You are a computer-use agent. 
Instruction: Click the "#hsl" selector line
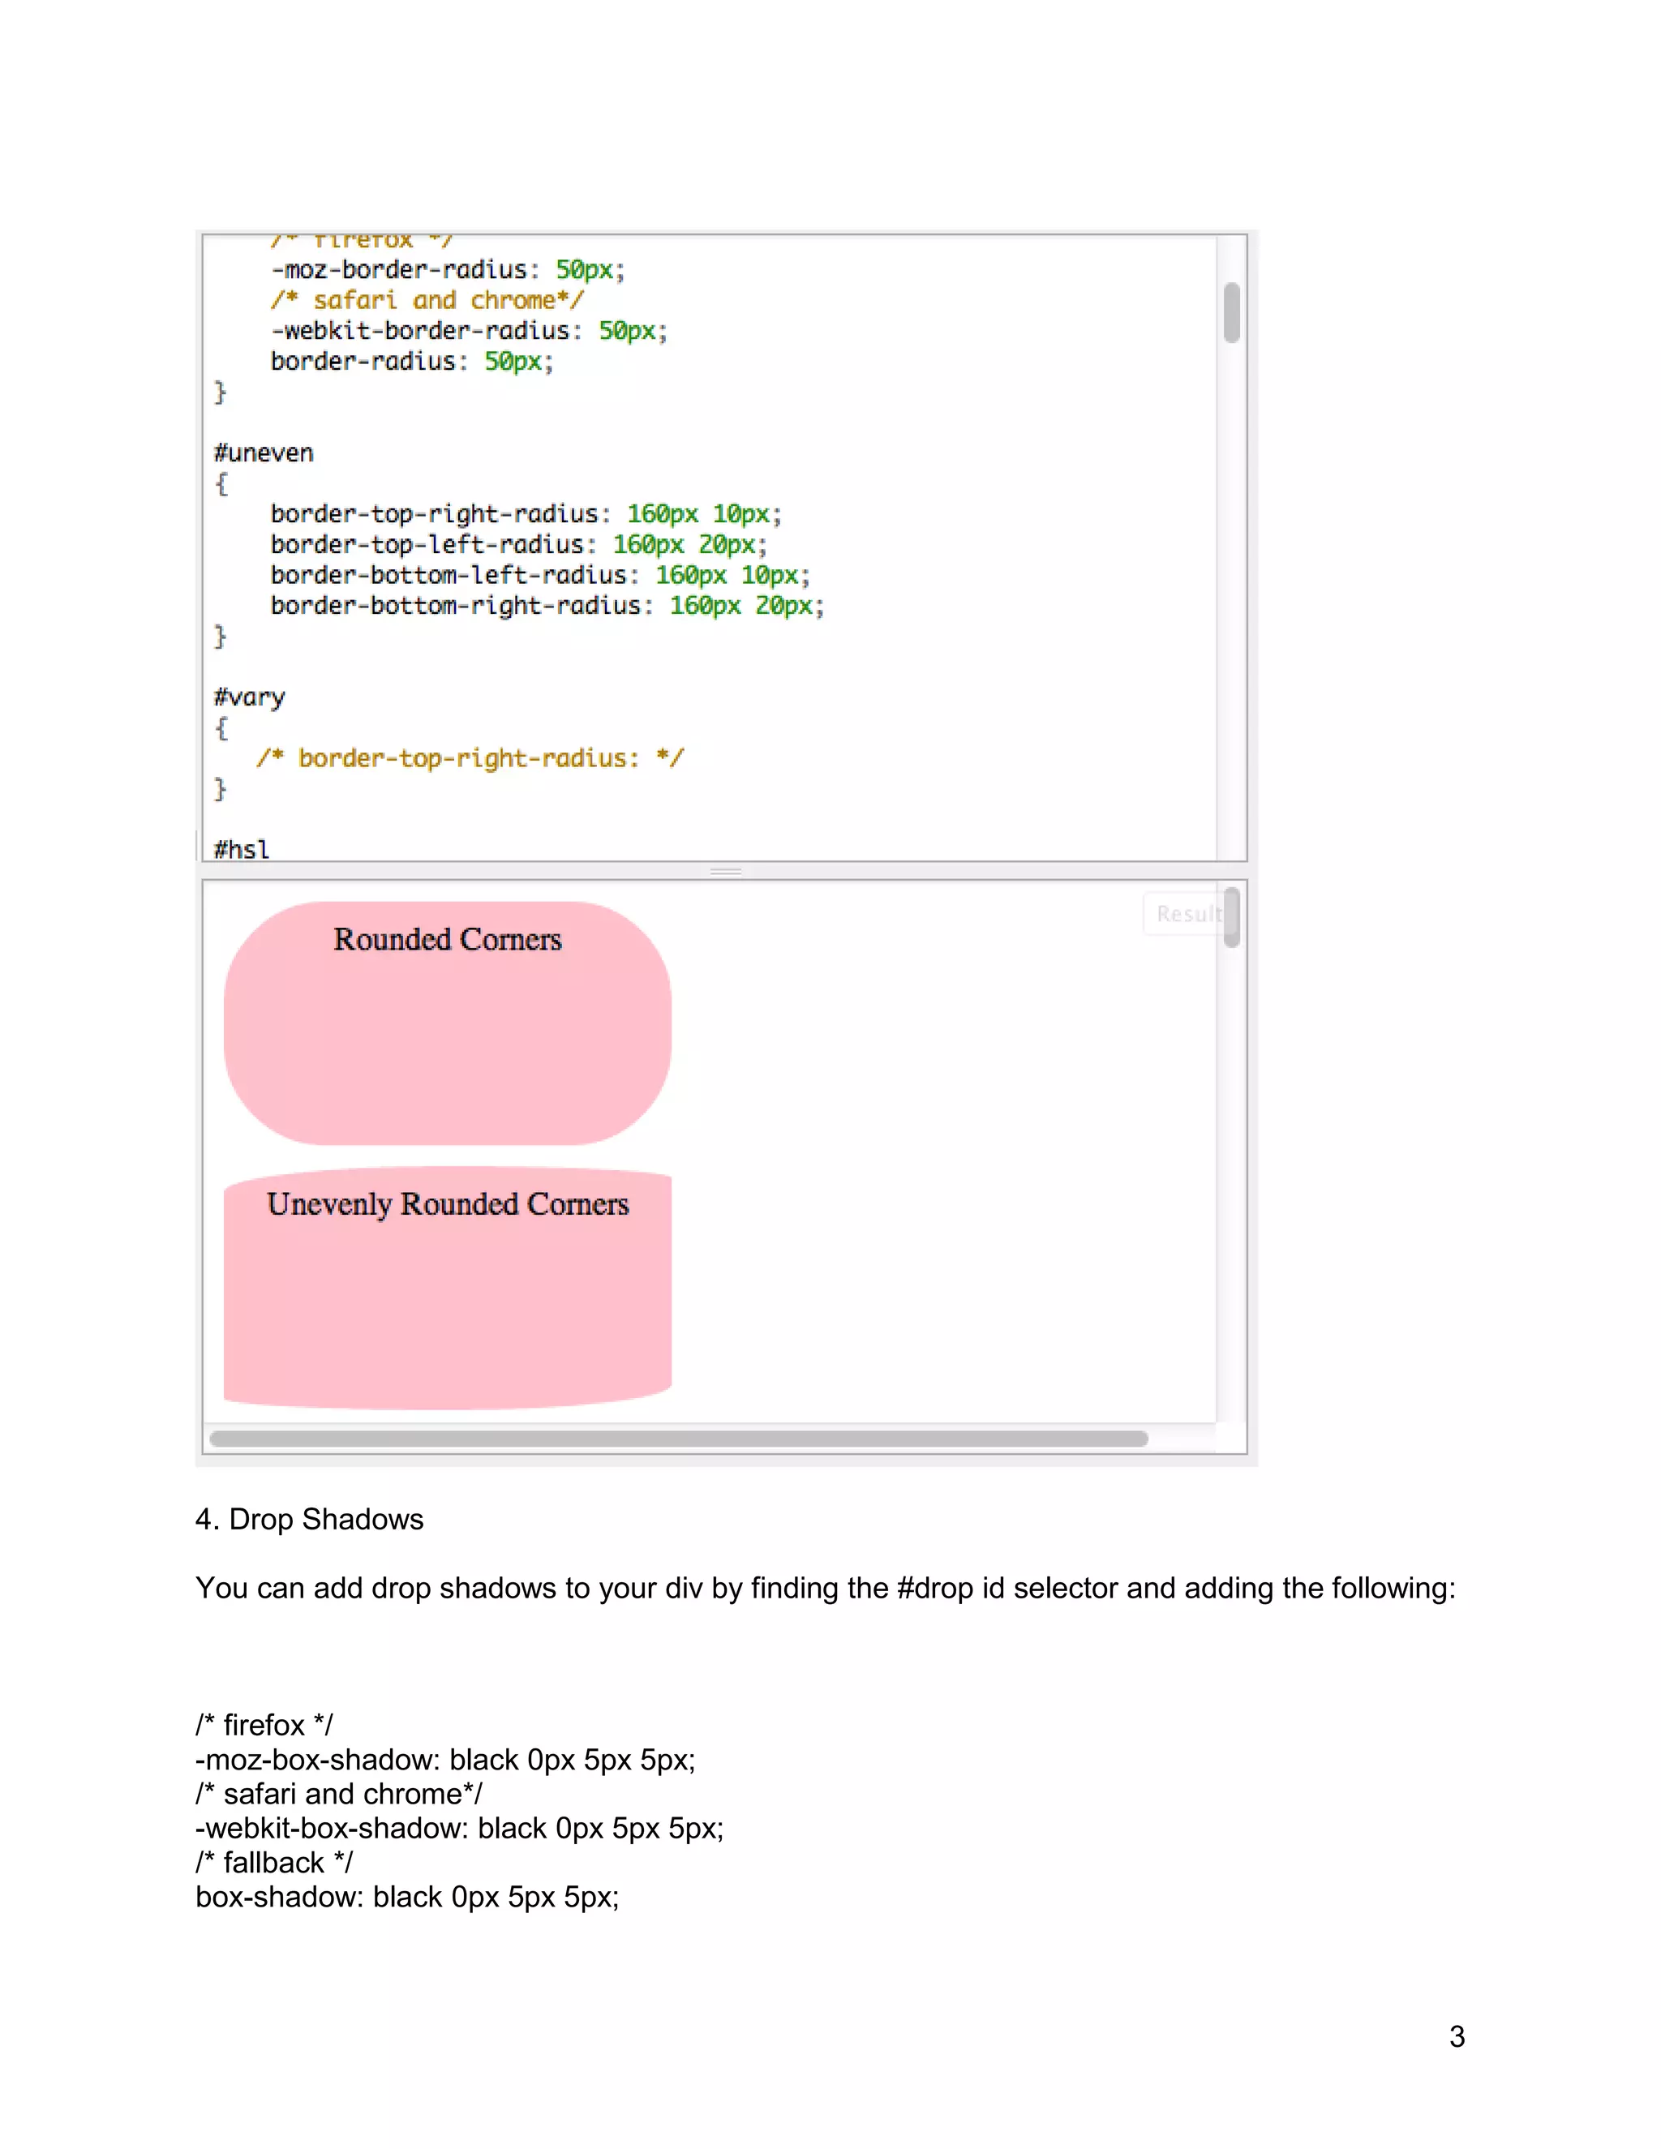coord(242,849)
